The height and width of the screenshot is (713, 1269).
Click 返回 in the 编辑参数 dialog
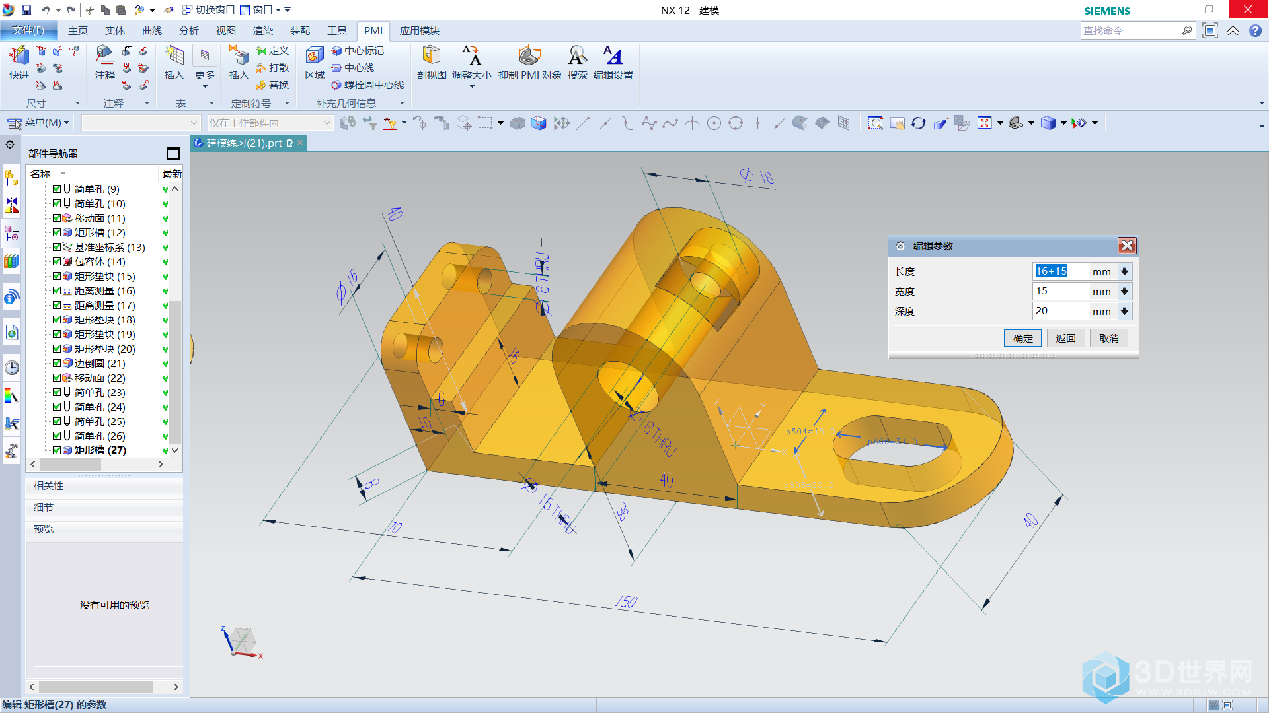pos(1066,338)
